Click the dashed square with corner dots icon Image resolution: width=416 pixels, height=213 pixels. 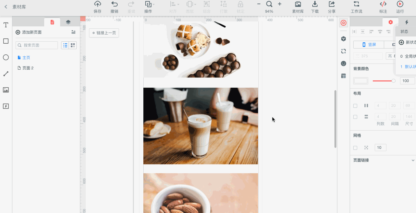click(344, 51)
